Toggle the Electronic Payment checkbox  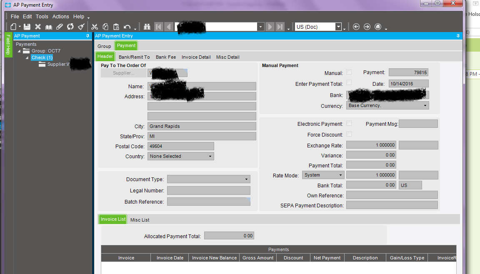(x=349, y=123)
